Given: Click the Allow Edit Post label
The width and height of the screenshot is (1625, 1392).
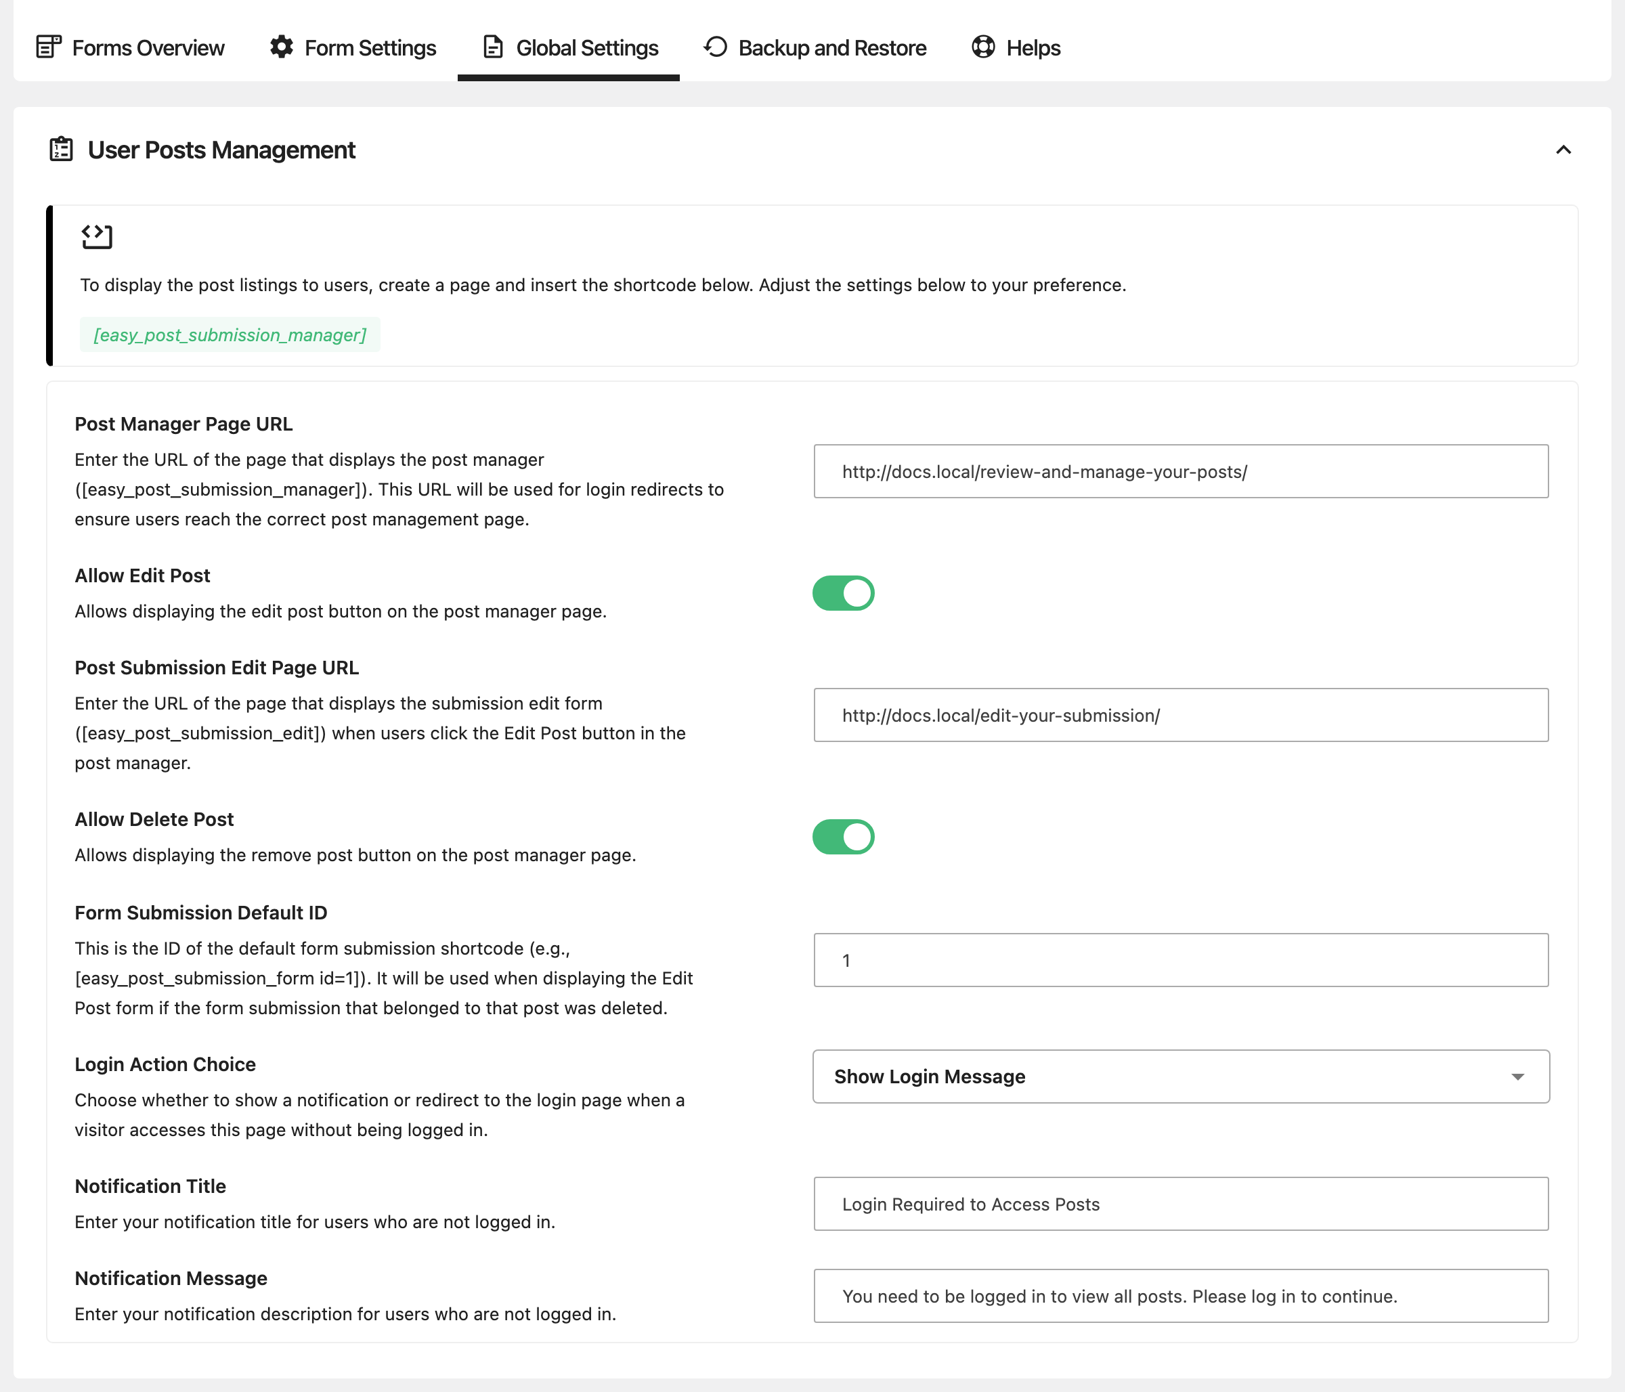Looking at the screenshot, I should pyautogui.click(x=142, y=575).
